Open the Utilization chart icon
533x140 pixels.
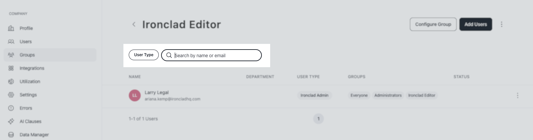click(x=11, y=81)
